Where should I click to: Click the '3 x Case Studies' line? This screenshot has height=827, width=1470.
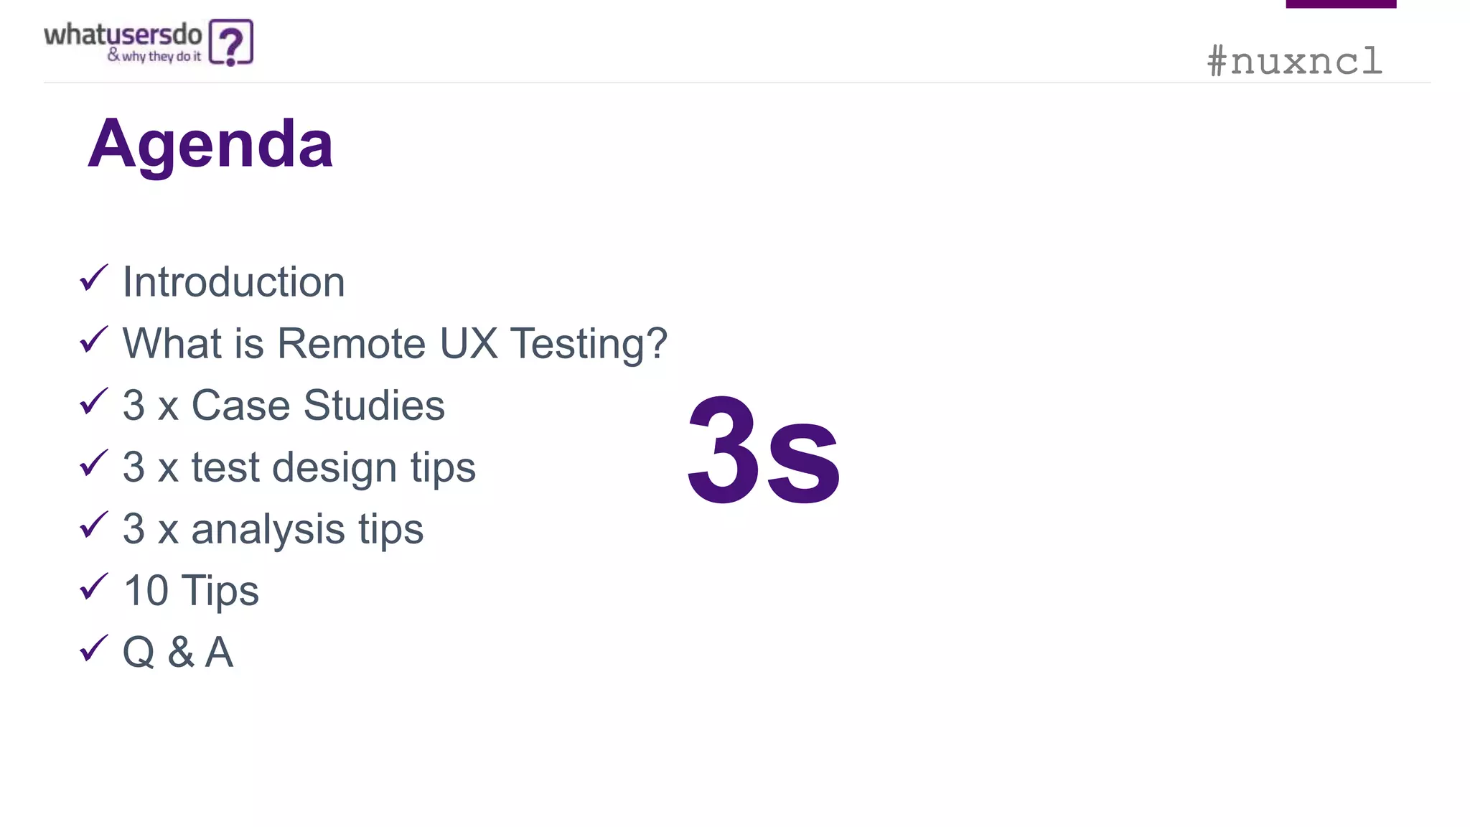(284, 405)
